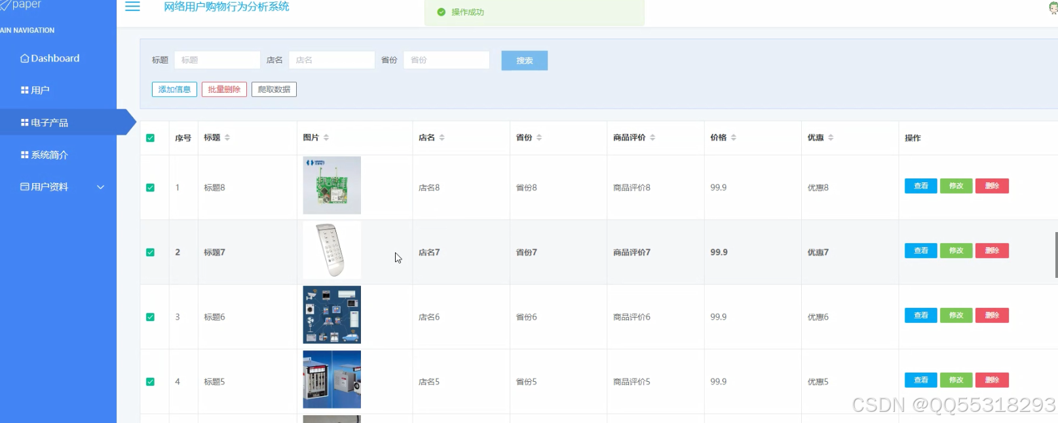Uncheck the 标题6 row checkbox

[x=150, y=317]
